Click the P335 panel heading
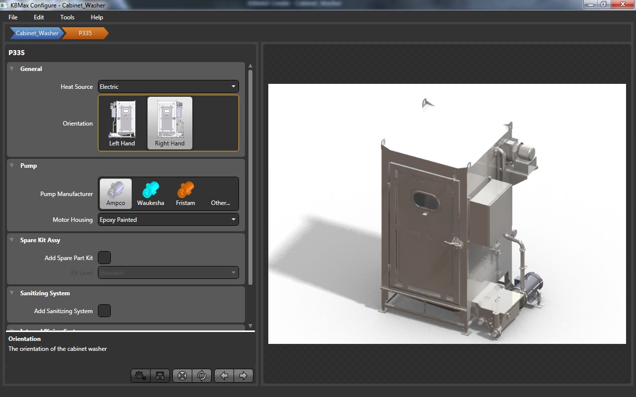This screenshot has width=636, height=397. tap(17, 53)
